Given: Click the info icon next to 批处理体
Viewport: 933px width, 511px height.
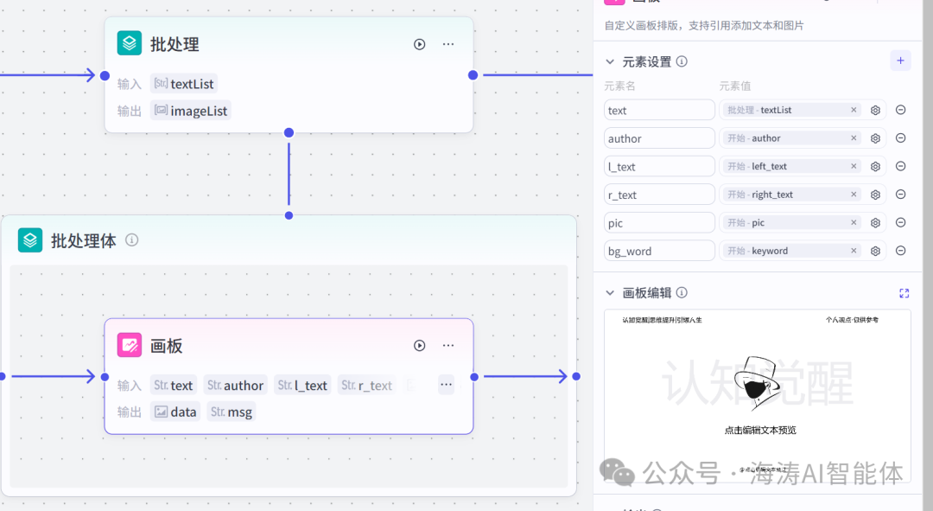Looking at the screenshot, I should 131,240.
